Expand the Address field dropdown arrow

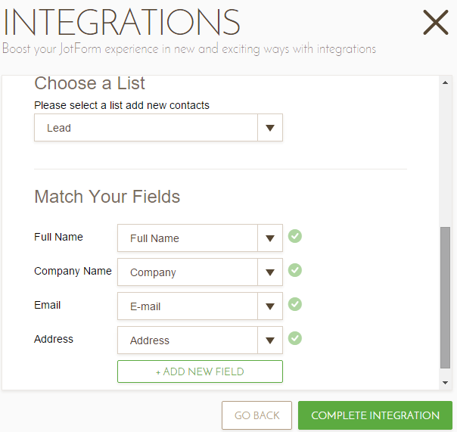tap(270, 340)
